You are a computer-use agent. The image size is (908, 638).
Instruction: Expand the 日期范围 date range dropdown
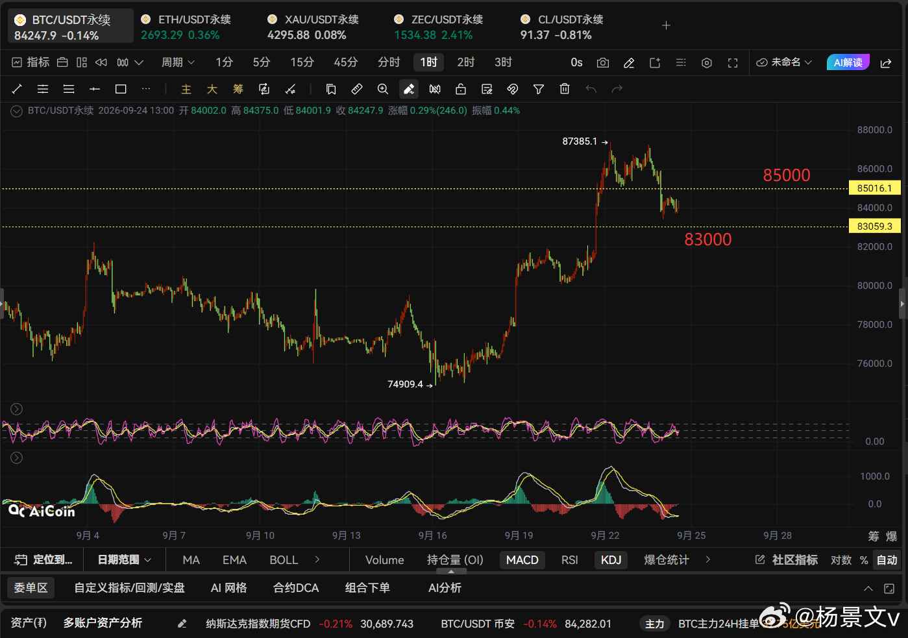tap(125, 559)
